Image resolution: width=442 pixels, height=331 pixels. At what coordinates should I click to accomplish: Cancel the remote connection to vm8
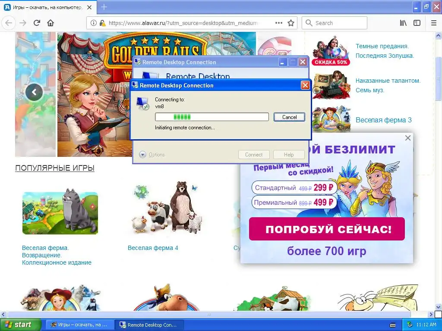pos(289,117)
